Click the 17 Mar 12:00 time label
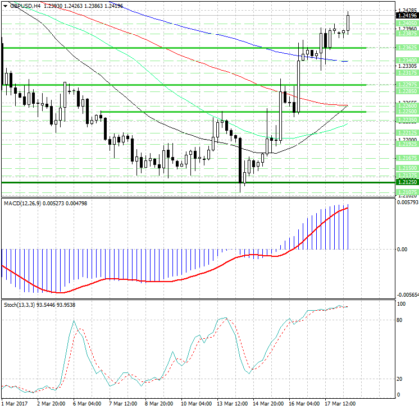The width and height of the screenshot is (419, 410). pos(340,403)
